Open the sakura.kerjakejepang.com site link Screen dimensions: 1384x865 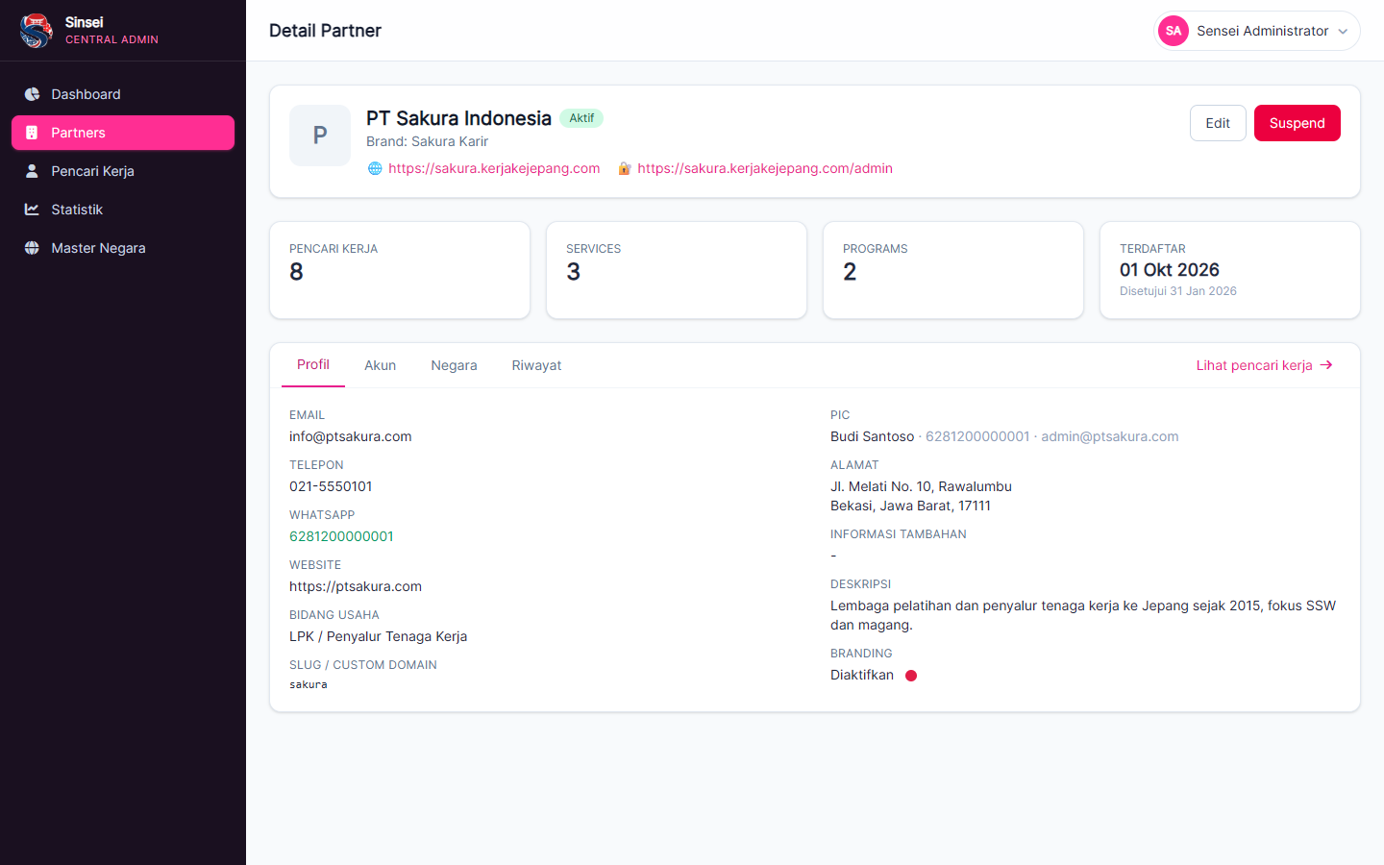pos(494,168)
